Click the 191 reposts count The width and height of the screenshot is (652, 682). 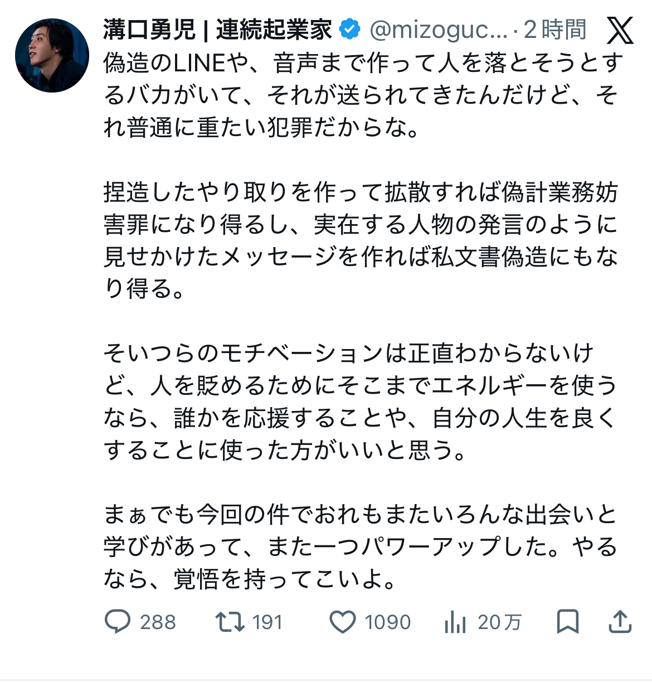click(x=267, y=622)
